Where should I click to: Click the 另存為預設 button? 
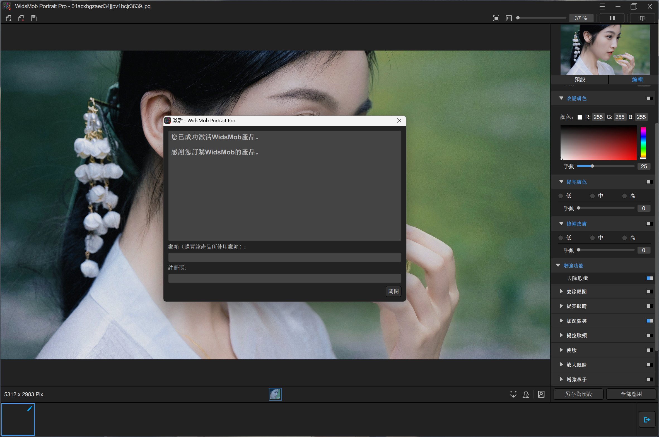click(x=578, y=394)
